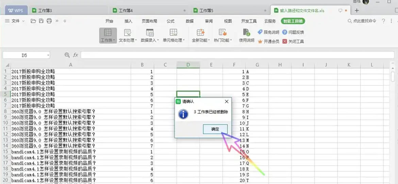Viewport: 398px width, 184px height.
Task: Click cell F20 containing value 20
Action: (234, 181)
